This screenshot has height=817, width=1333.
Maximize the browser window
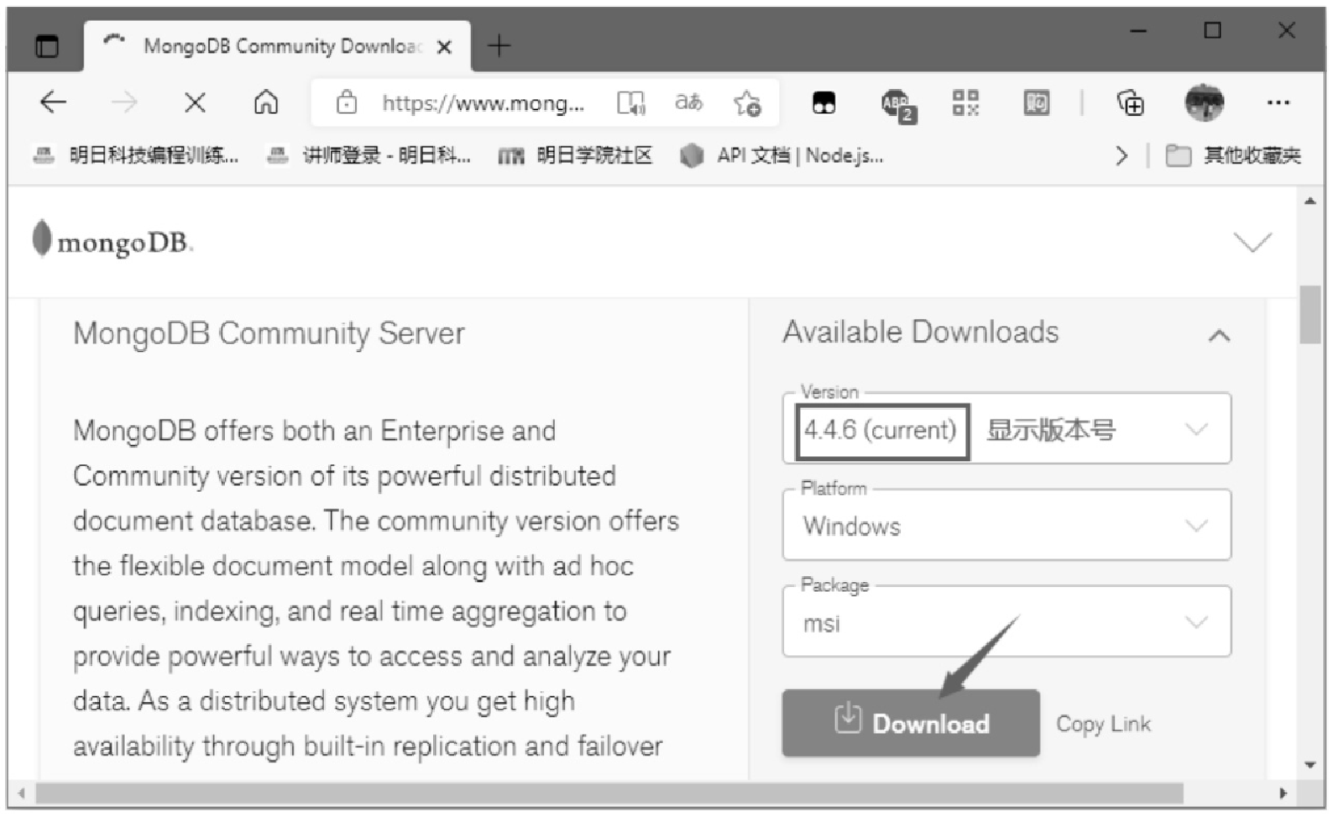click(1212, 31)
